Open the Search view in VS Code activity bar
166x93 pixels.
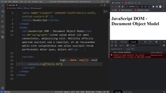pyautogui.click(x=3, y=6)
